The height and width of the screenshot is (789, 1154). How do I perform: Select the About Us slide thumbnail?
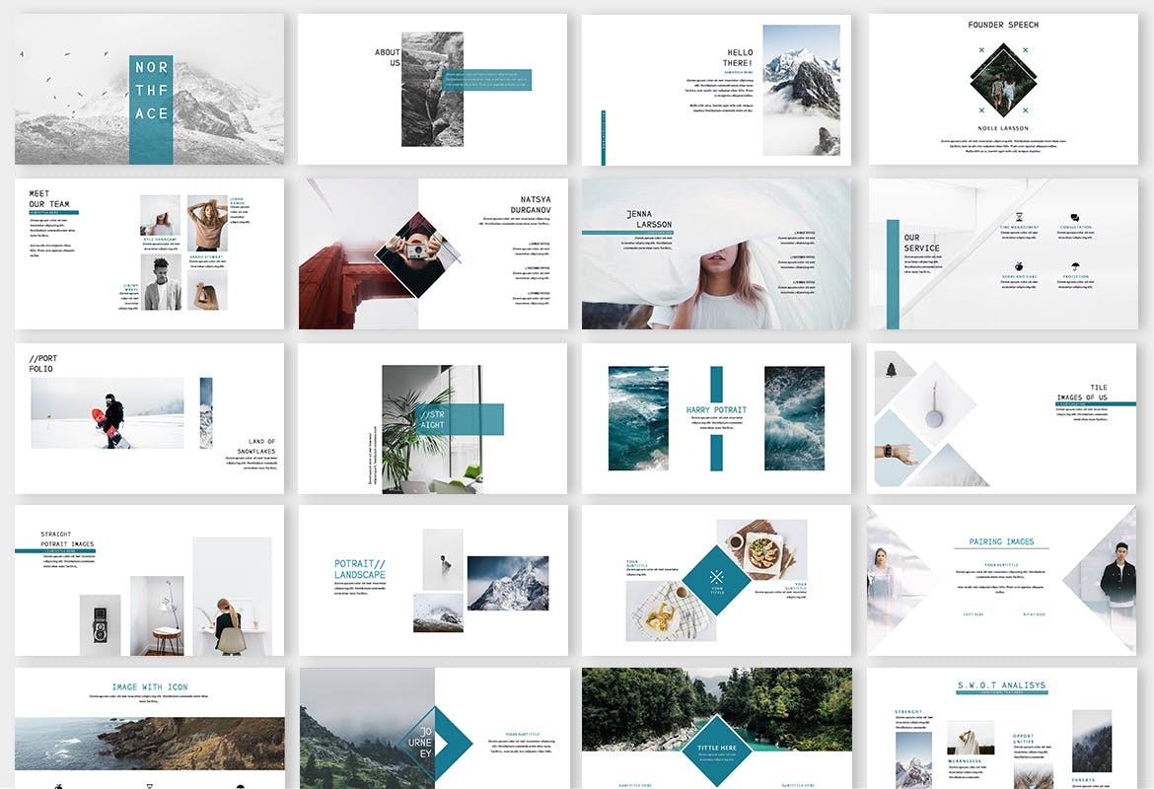pos(432,89)
